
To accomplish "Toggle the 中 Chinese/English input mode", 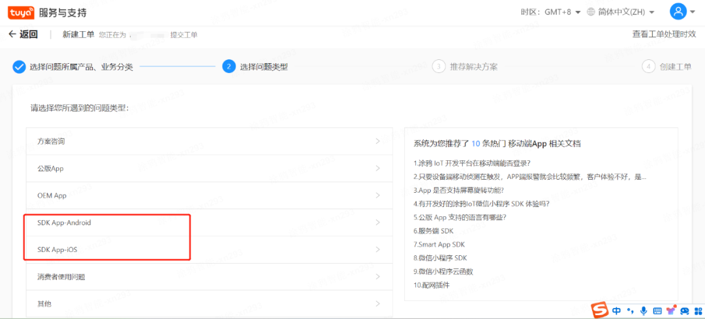I will [616, 310].
